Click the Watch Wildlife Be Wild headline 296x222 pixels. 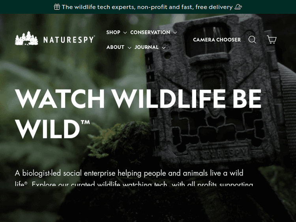point(138,114)
